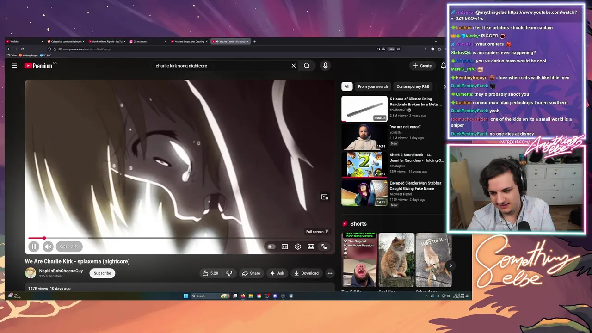Open 'Escaped Slender Man Stabber' video
Screen dimensions: 592x333
click(x=364, y=193)
